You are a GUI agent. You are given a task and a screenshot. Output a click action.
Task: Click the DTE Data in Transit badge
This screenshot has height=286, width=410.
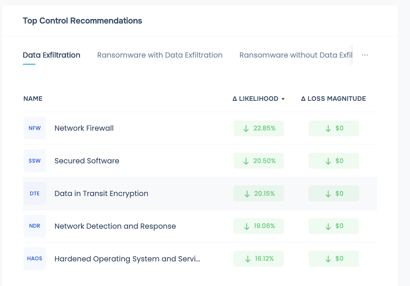pyautogui.click(x=35, y=194)
